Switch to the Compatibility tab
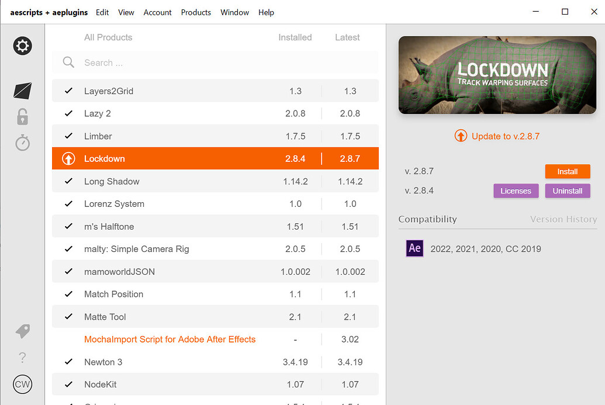The width and height of the screenshot is (605, 405). 427,219
